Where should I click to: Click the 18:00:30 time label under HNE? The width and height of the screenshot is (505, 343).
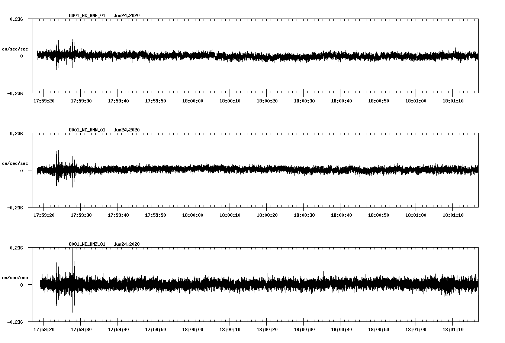304,101
